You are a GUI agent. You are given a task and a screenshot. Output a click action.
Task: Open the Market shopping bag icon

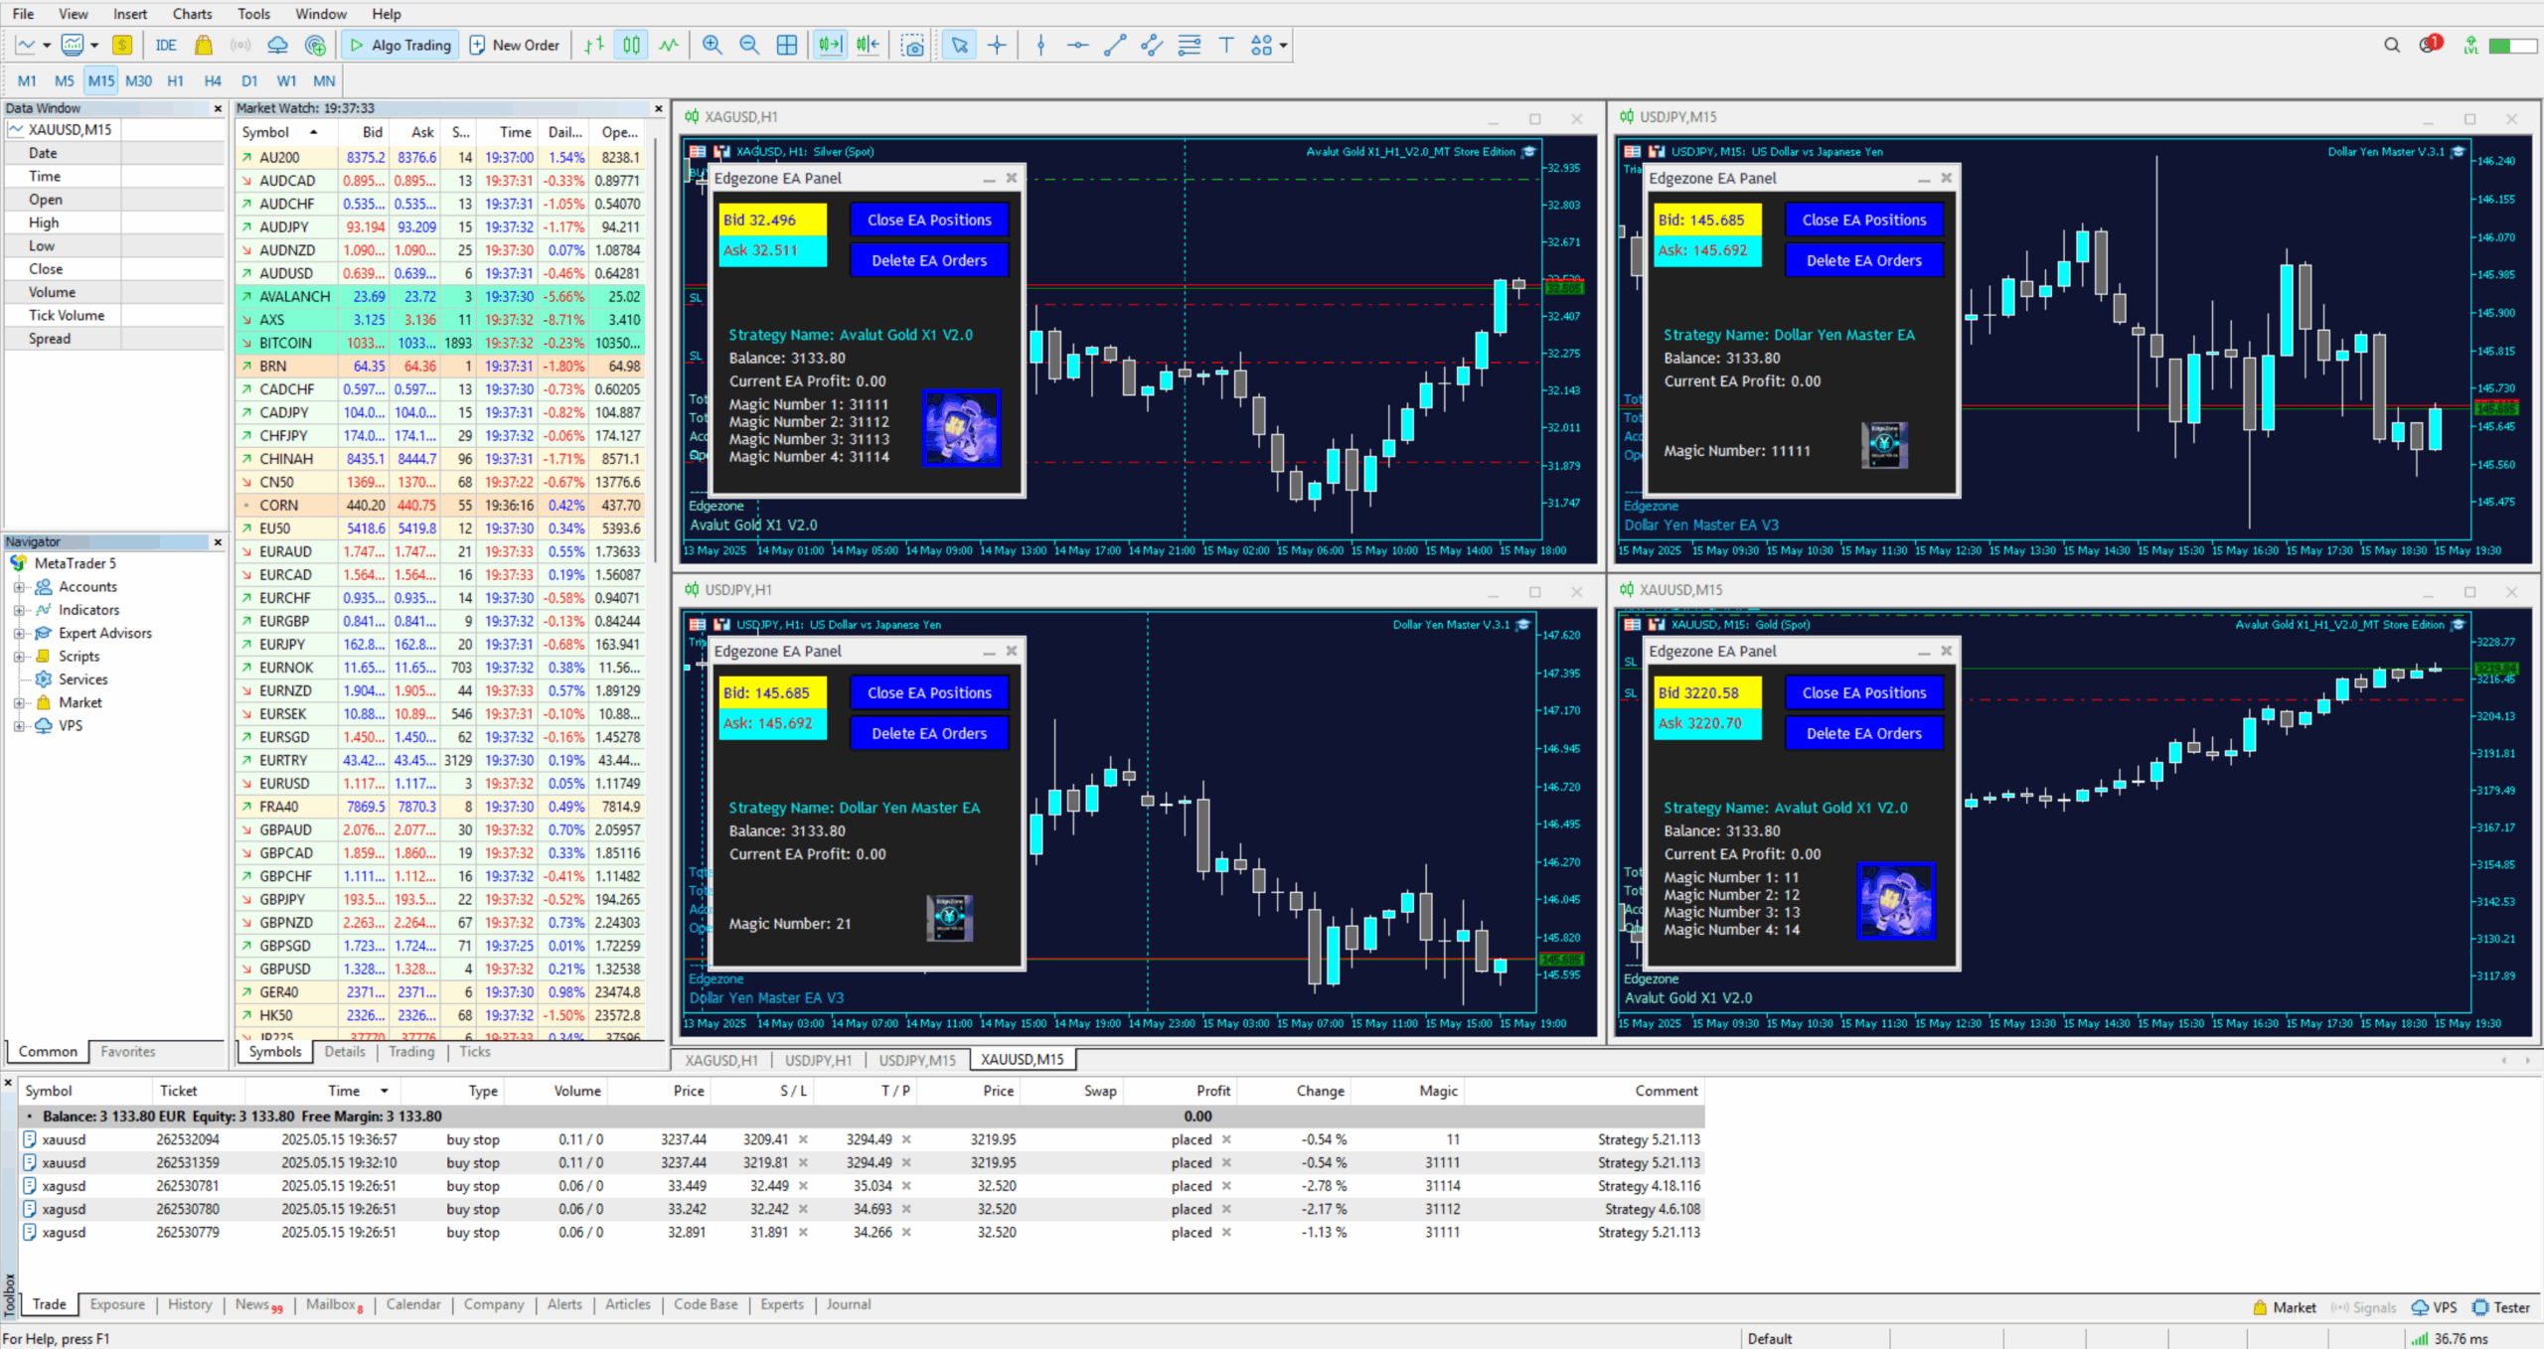(204, 45)
